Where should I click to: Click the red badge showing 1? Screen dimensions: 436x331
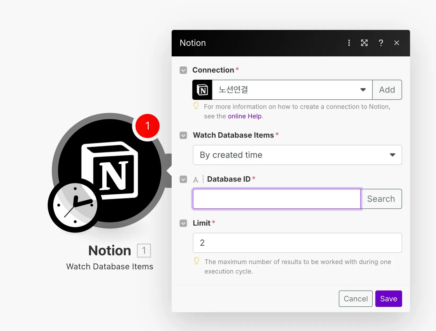[147, 126]
